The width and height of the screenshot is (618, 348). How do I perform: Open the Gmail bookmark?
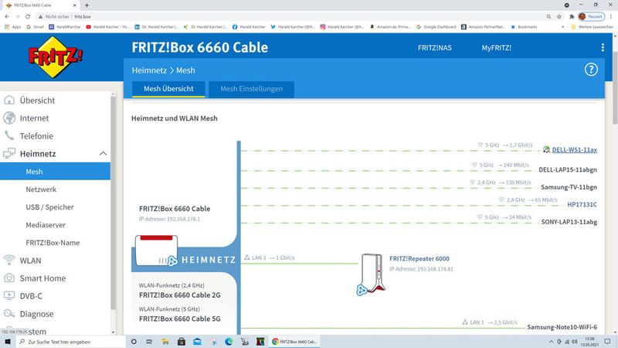(35, 27)
